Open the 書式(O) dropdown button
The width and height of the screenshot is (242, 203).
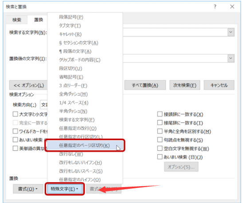pyautogui.click(x=28, y=189)
